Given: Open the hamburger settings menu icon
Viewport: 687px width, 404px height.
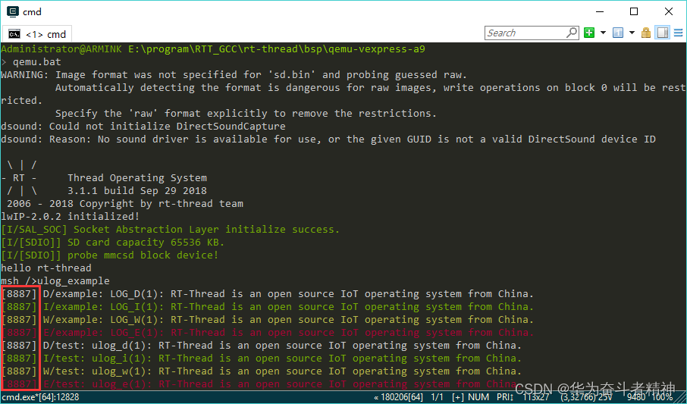Looking at the screenshot, I should [678, 33].
